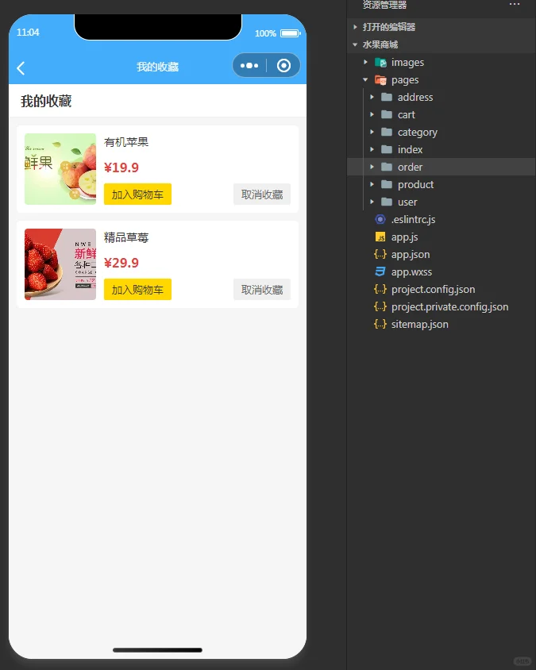The image size is (536, 670).
Task: Add 有机苹果 to the shopping cart
Action: point(137,194)
